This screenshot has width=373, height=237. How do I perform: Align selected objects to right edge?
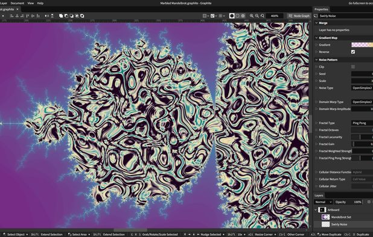pyautogui.click(x=22, y=16)
